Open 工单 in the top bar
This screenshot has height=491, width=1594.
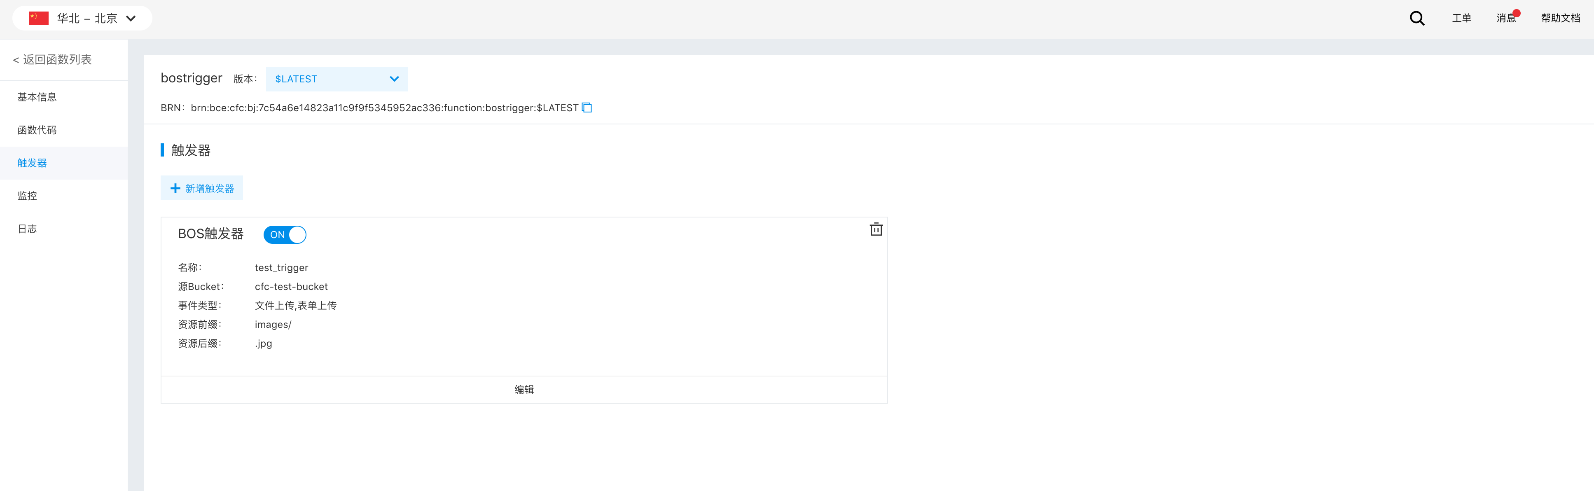tap(1462, 18)
